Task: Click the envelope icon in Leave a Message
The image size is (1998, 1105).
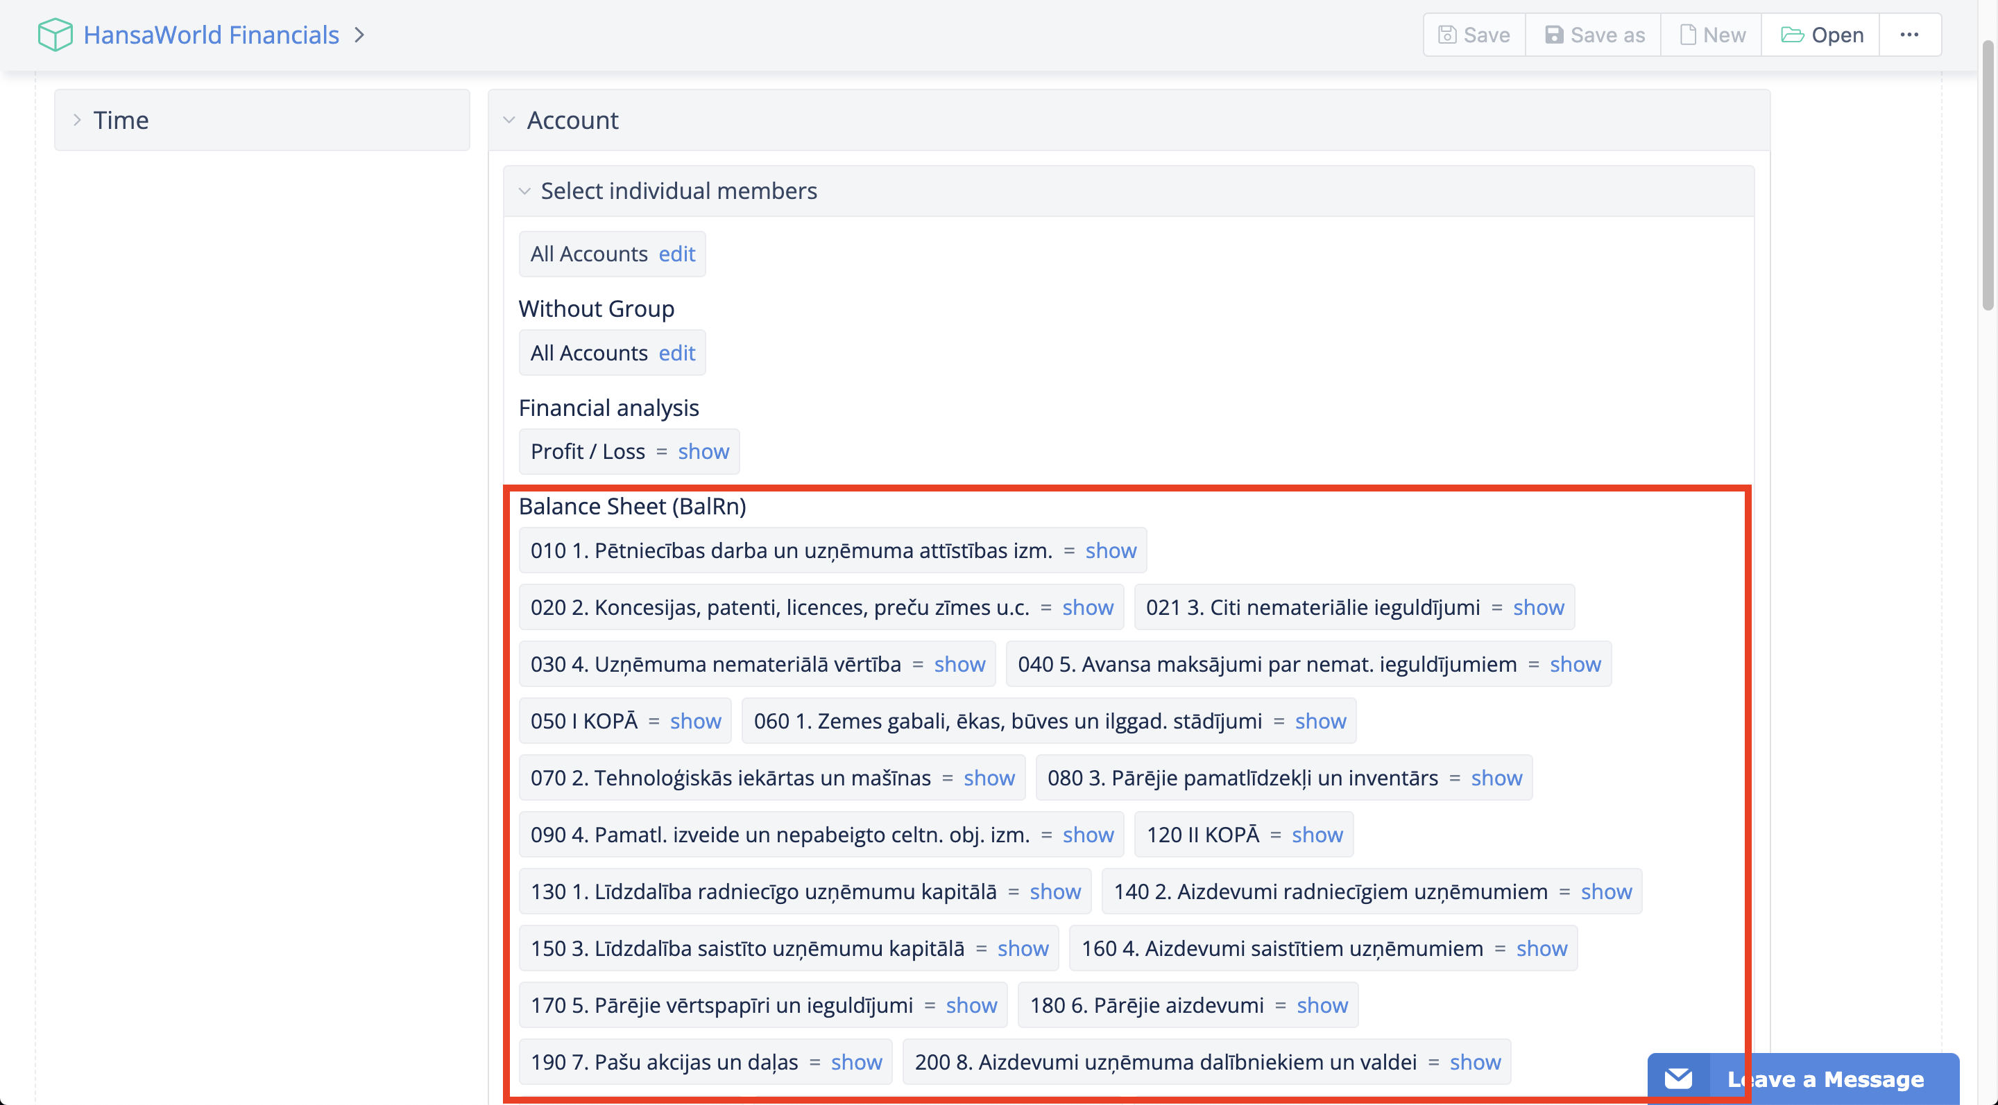Action: tap(1678, 1078)
